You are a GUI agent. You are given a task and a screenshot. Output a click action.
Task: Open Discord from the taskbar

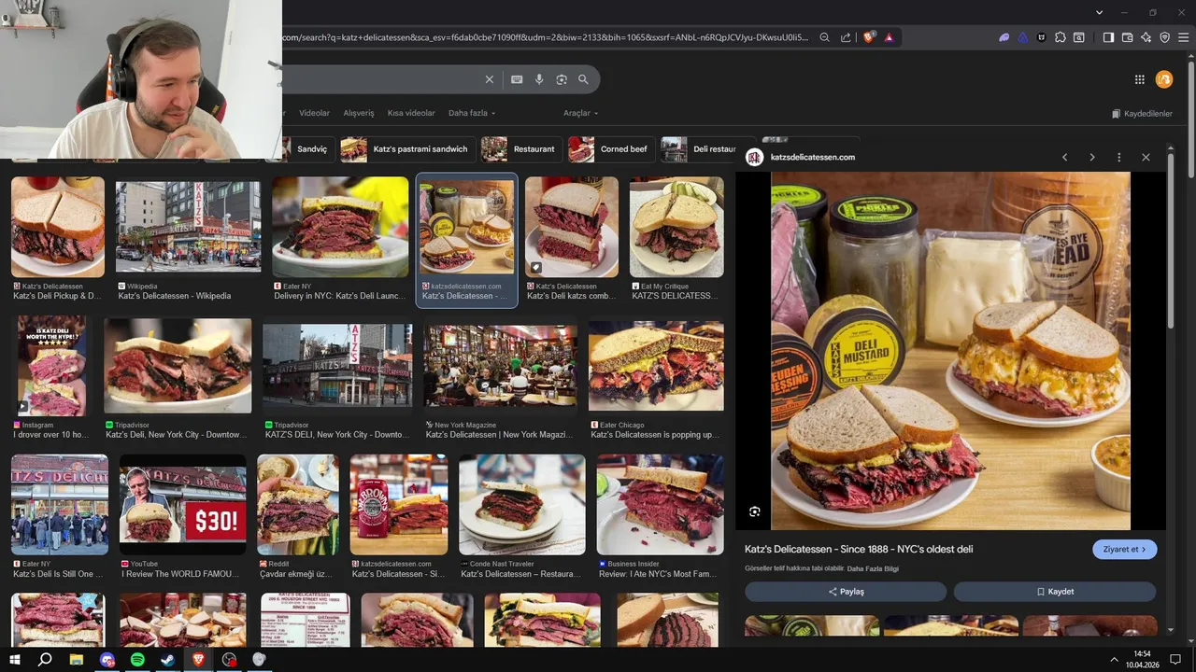[107, 659]
